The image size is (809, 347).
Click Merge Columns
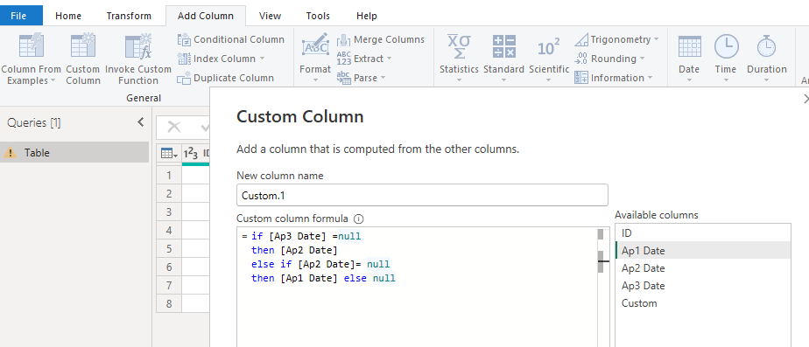tap(381, 39)
